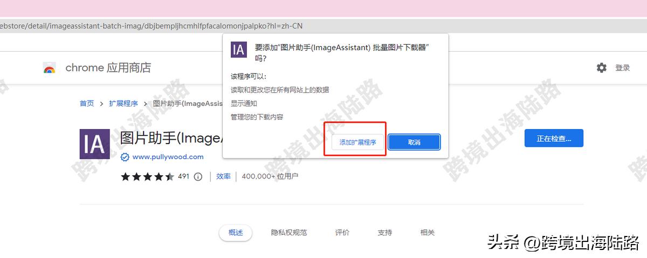647x258 pixels.
Task: Click the 效率 category link
Action: click(223, 176)
